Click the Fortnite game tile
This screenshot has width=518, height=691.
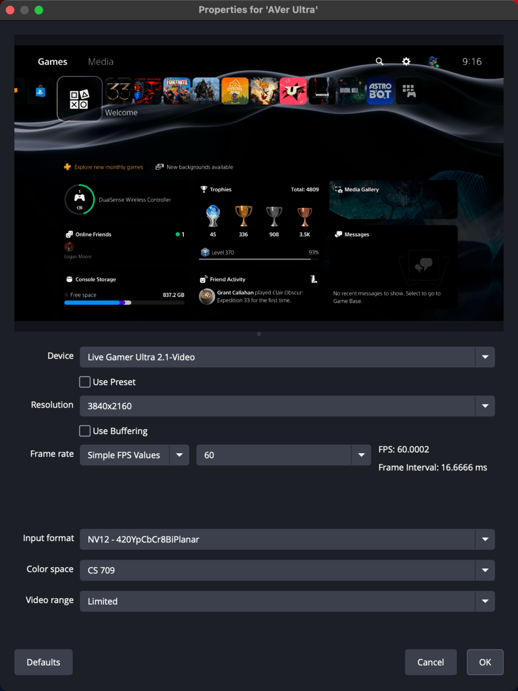tap(176, 91)
